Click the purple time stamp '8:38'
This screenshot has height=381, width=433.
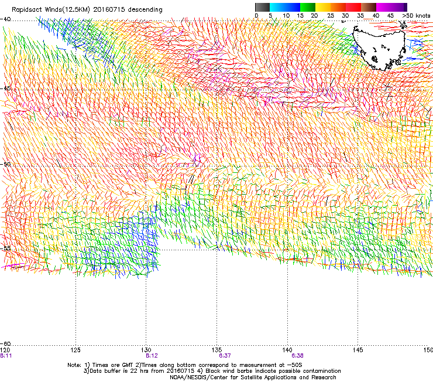coord(297,356)
